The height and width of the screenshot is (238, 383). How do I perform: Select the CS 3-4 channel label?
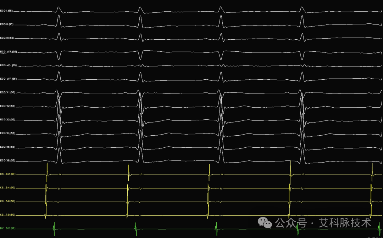(8, 188)
